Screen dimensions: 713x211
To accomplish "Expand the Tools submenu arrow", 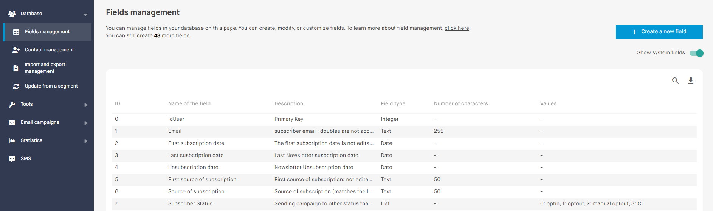I will coord(85,105).
